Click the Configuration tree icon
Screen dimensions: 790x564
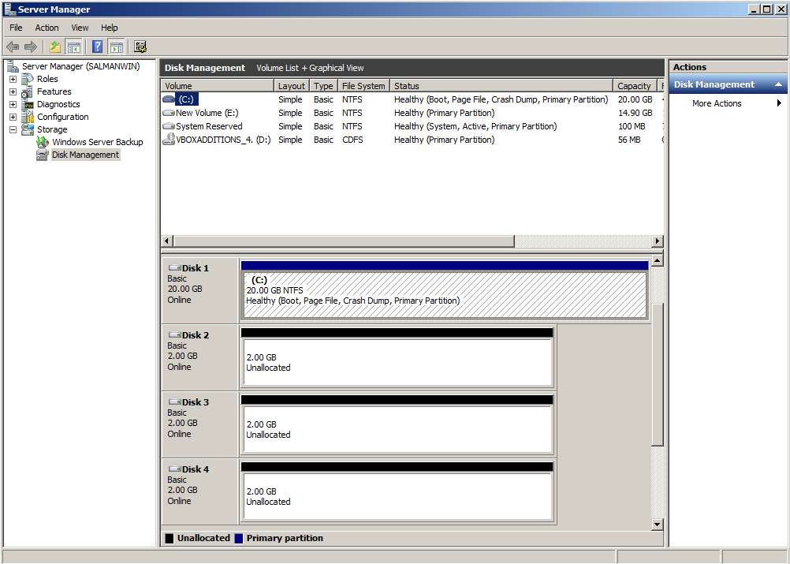[x=28, y=117]
